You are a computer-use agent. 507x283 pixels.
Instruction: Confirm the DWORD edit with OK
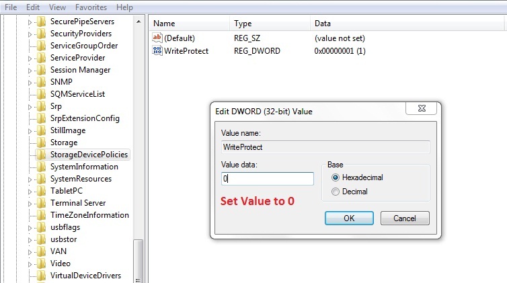click(349, 218)
